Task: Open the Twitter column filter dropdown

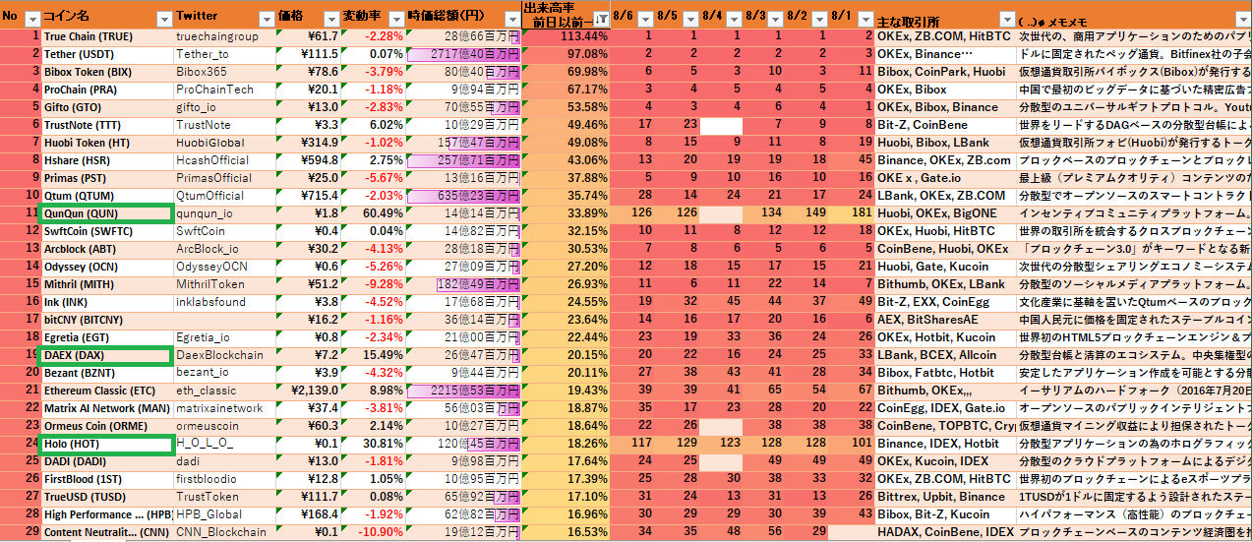Action: [x=266, y=19]
